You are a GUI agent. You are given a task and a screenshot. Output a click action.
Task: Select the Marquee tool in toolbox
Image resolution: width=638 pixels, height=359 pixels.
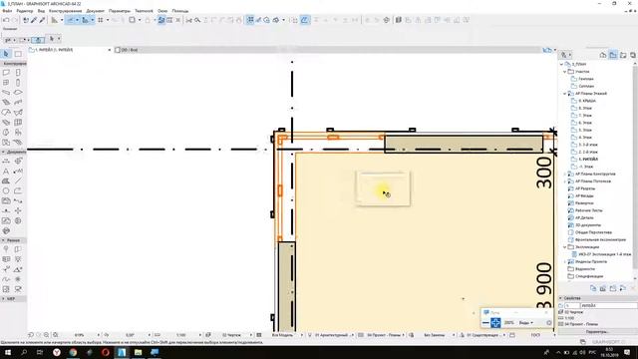coord(18,54)
